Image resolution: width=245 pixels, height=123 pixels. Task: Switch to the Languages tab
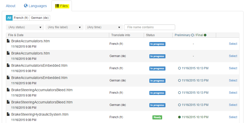[x=35, y=6]
